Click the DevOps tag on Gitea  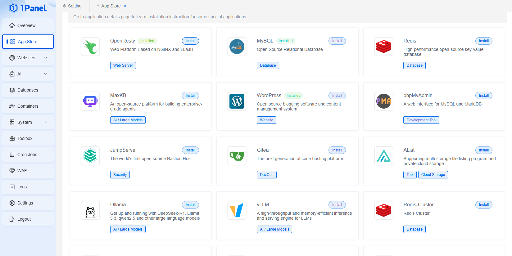pyautogui.click(x=267, y=175)
